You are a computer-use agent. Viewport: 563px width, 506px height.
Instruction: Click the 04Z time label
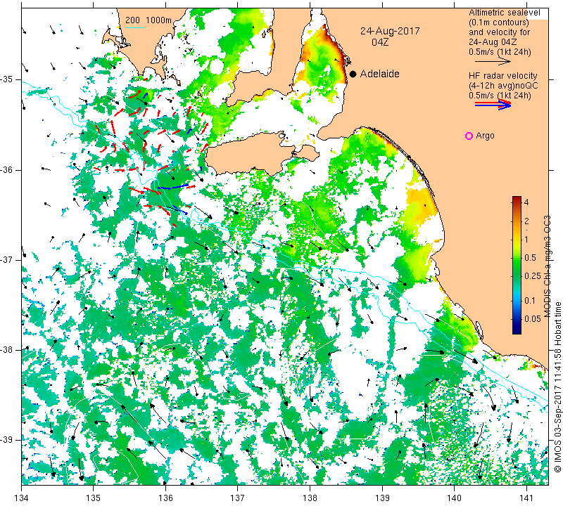tap(380, 42)
